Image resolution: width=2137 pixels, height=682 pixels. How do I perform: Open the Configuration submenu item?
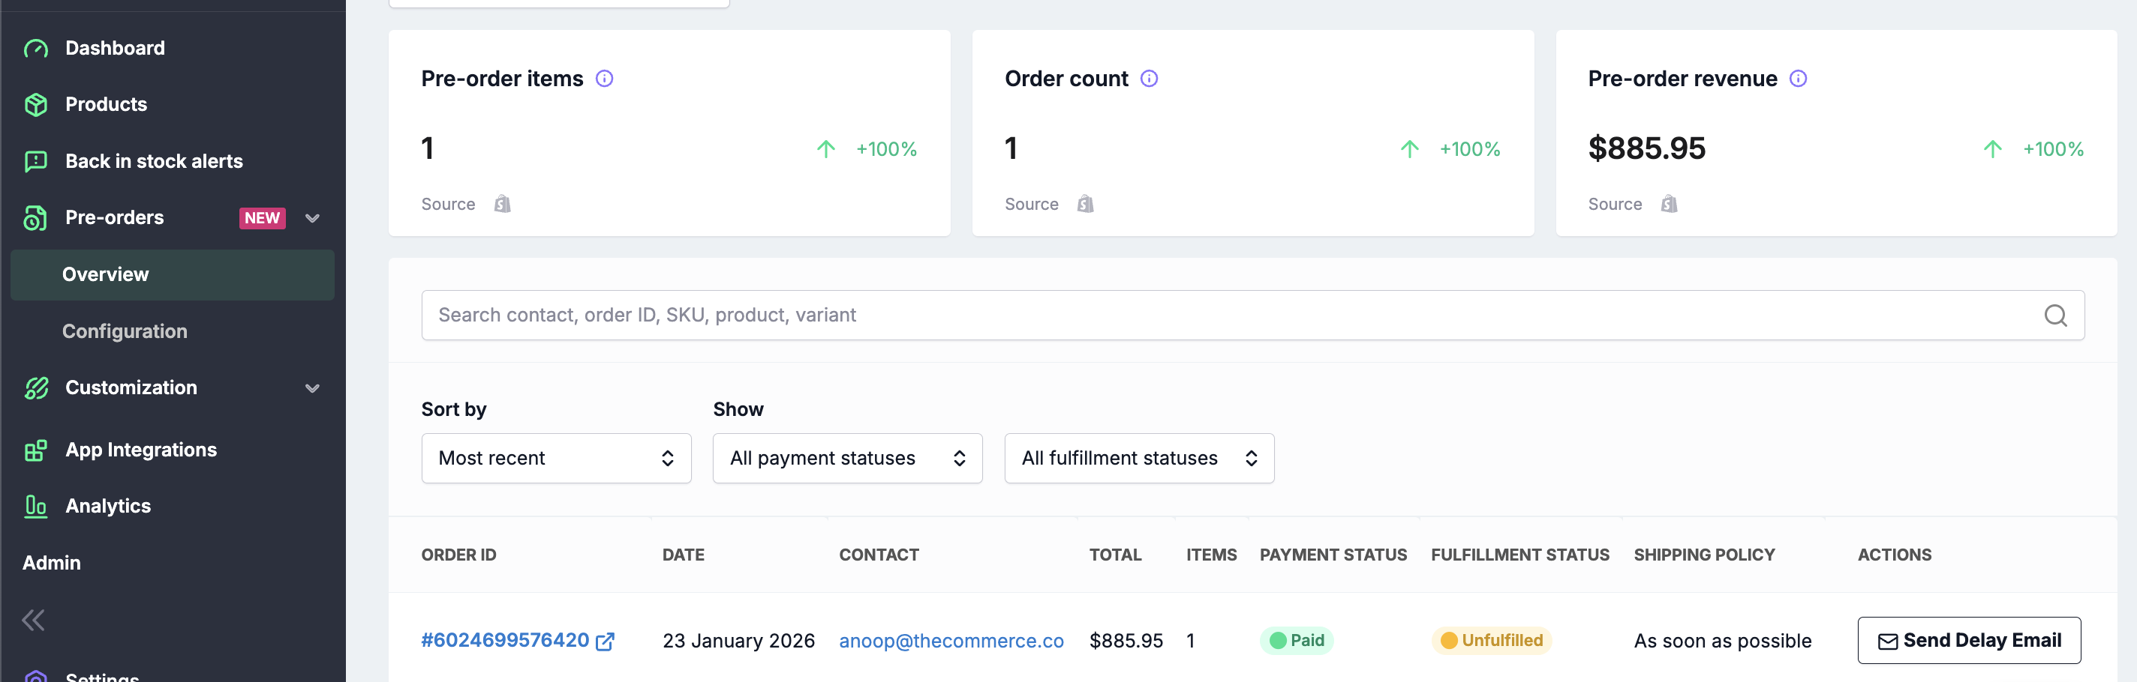125,331
